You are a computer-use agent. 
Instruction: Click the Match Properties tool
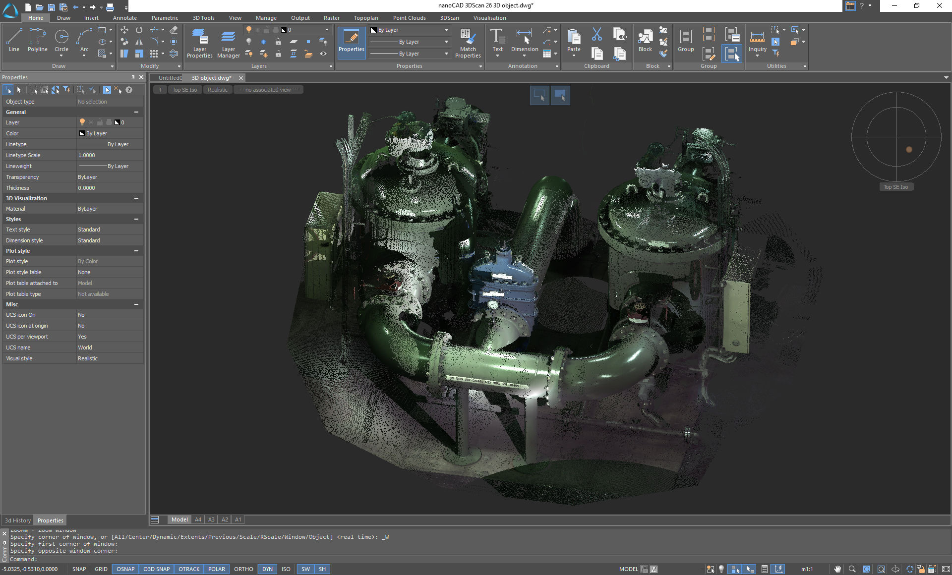[468, 43]
